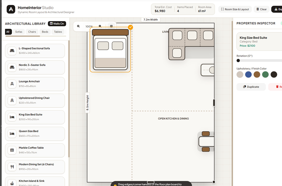Click the room's bottom-right corner resize handle
This screenshot has width=282, height=186.
pyautogui.click(x=214, y=182)
